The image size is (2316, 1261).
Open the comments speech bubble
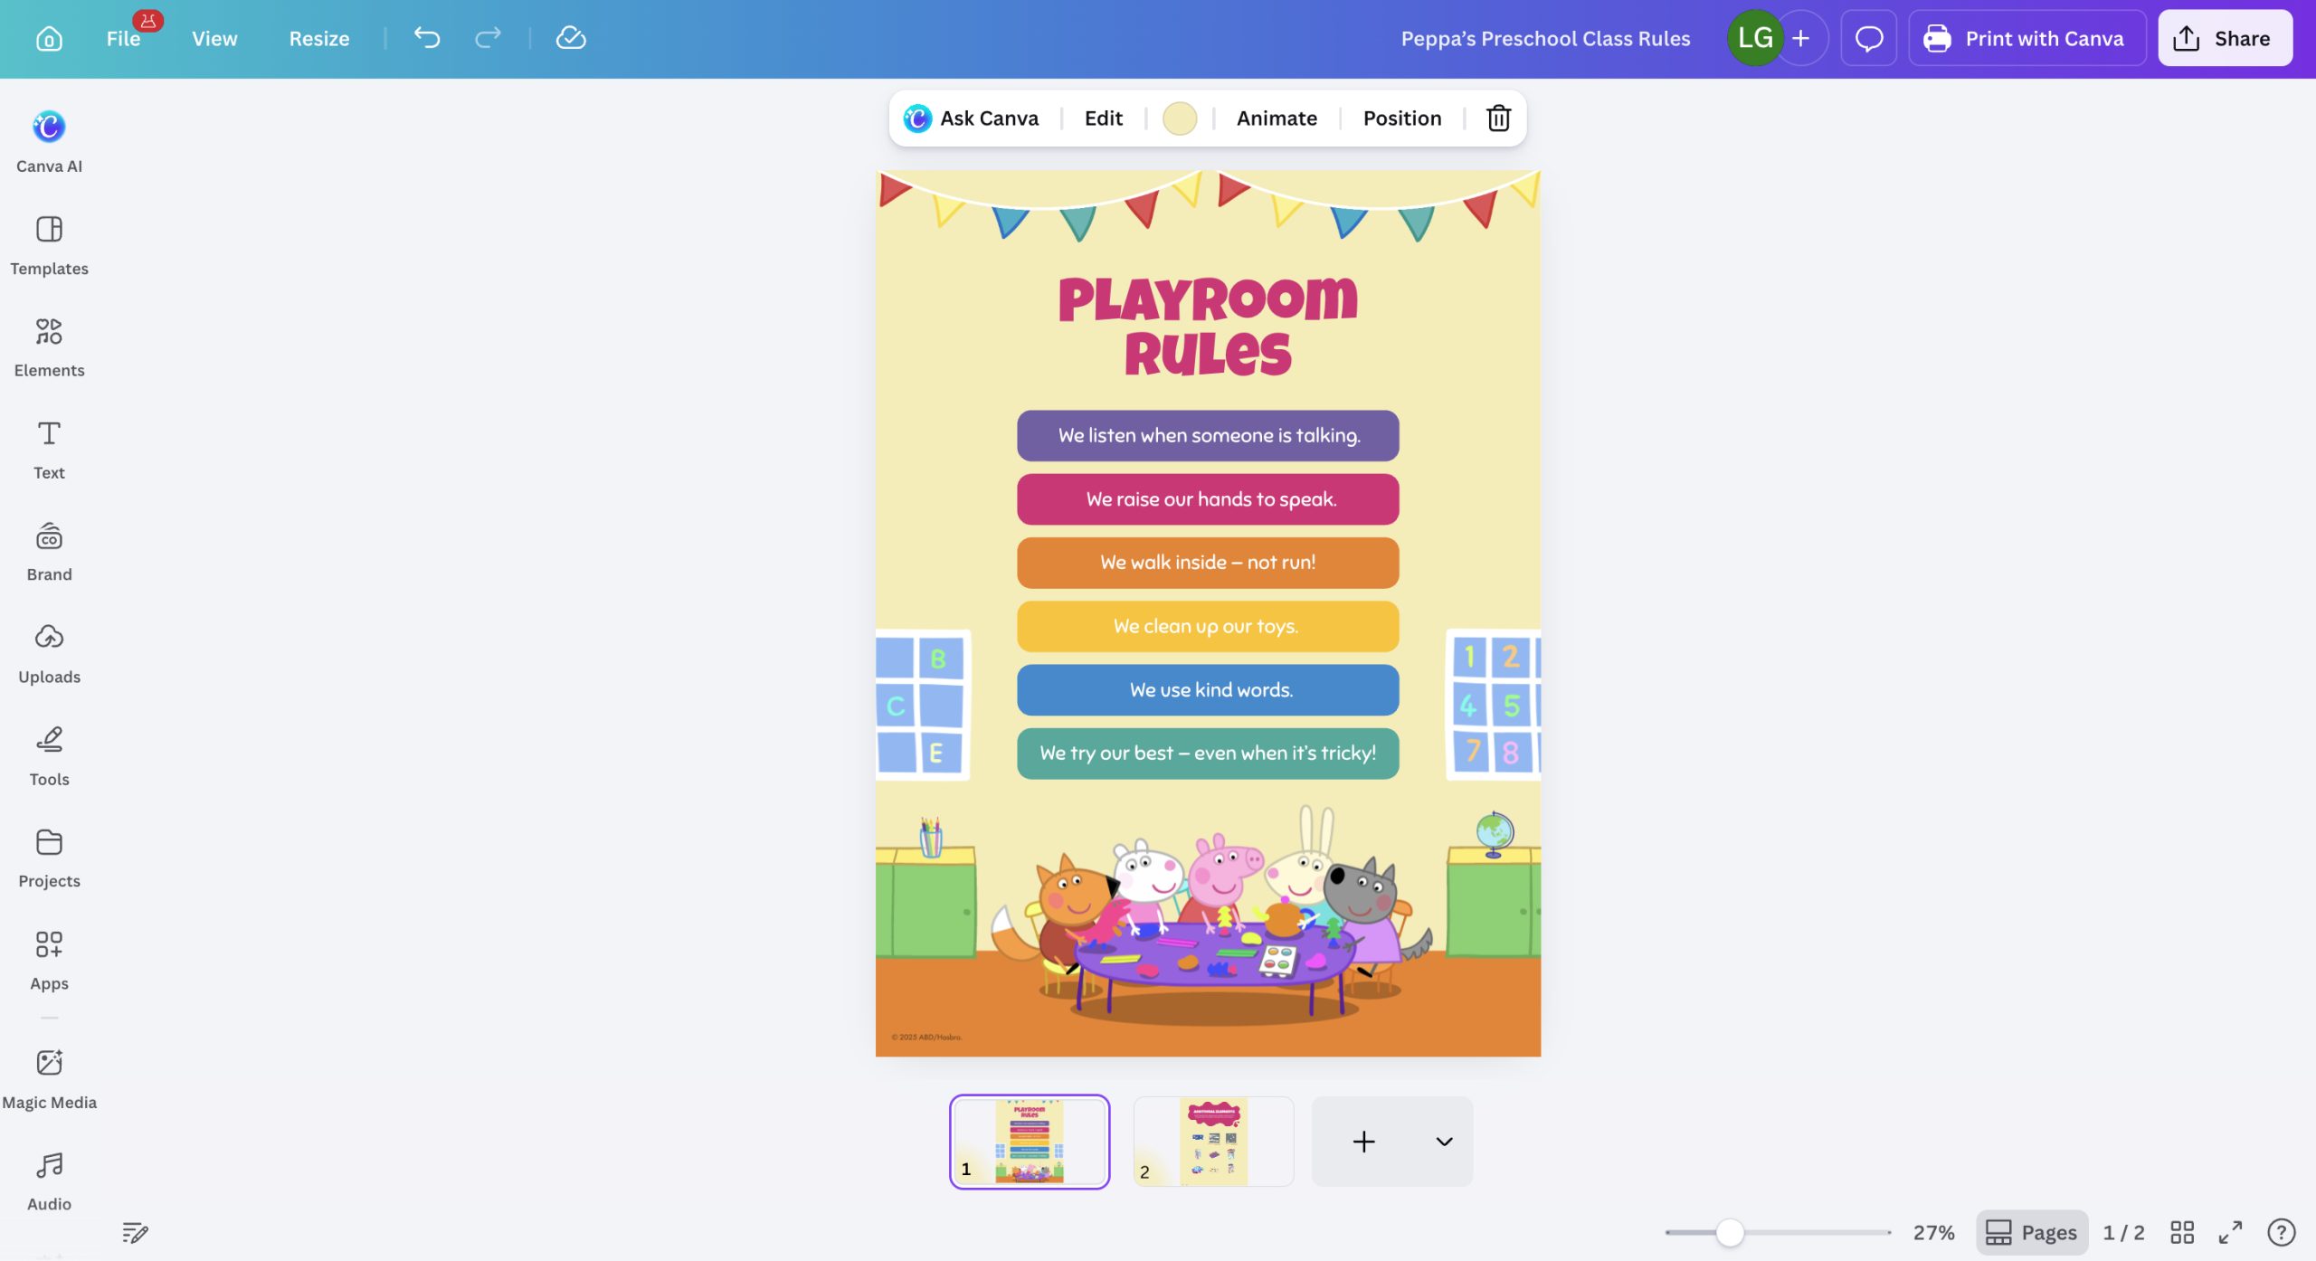tap(1868, 38)
